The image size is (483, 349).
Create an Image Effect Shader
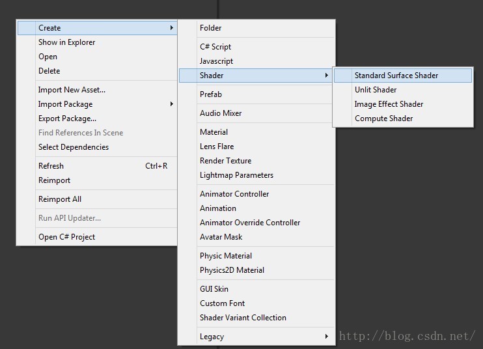tap(403, 104)
